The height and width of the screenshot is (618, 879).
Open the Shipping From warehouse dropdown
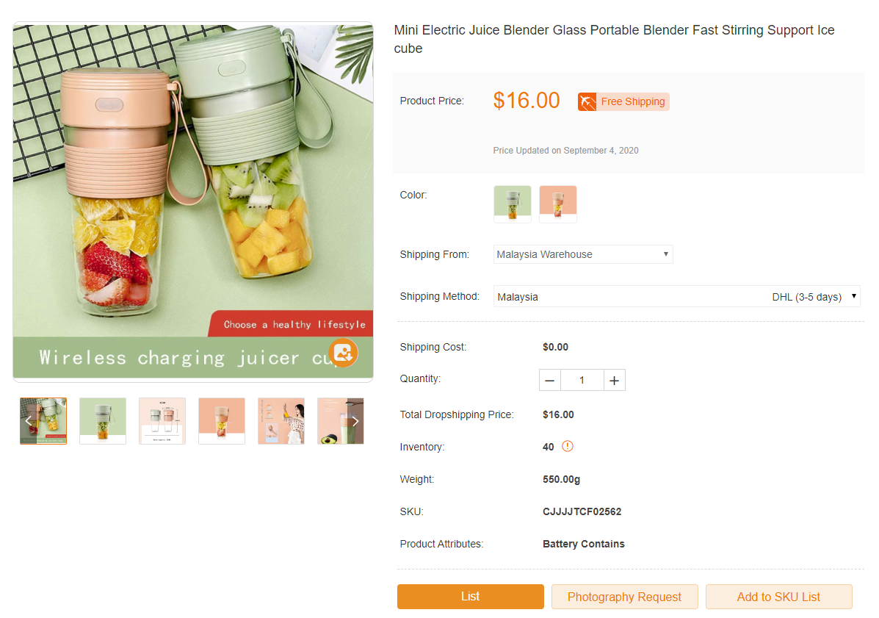(x=583, y=254)
